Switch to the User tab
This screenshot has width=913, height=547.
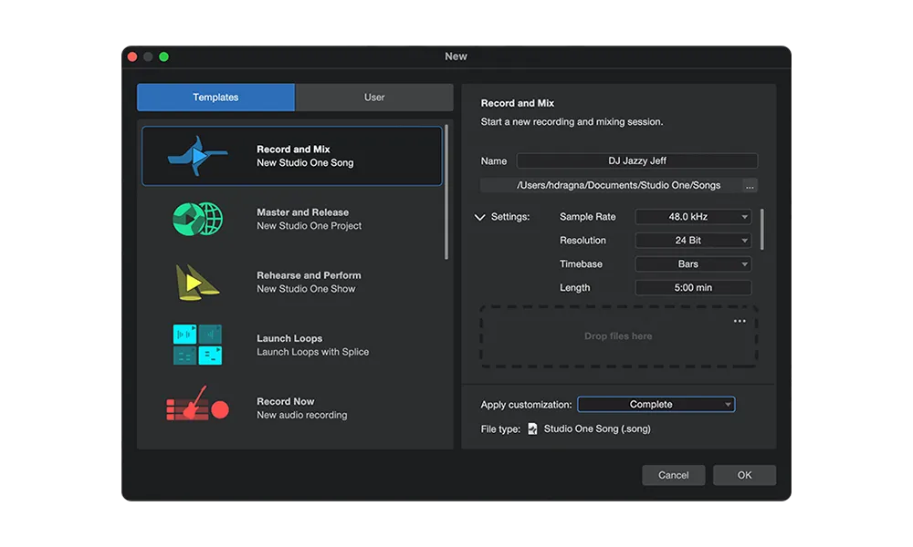pyautogui.click(x=373, y=97)
